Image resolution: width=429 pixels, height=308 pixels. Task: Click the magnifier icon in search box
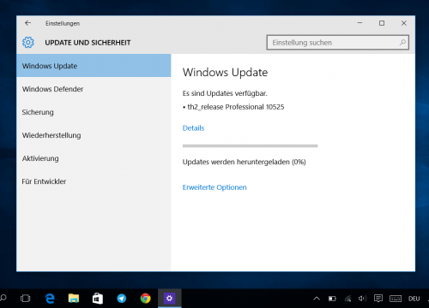coord(402,43)
